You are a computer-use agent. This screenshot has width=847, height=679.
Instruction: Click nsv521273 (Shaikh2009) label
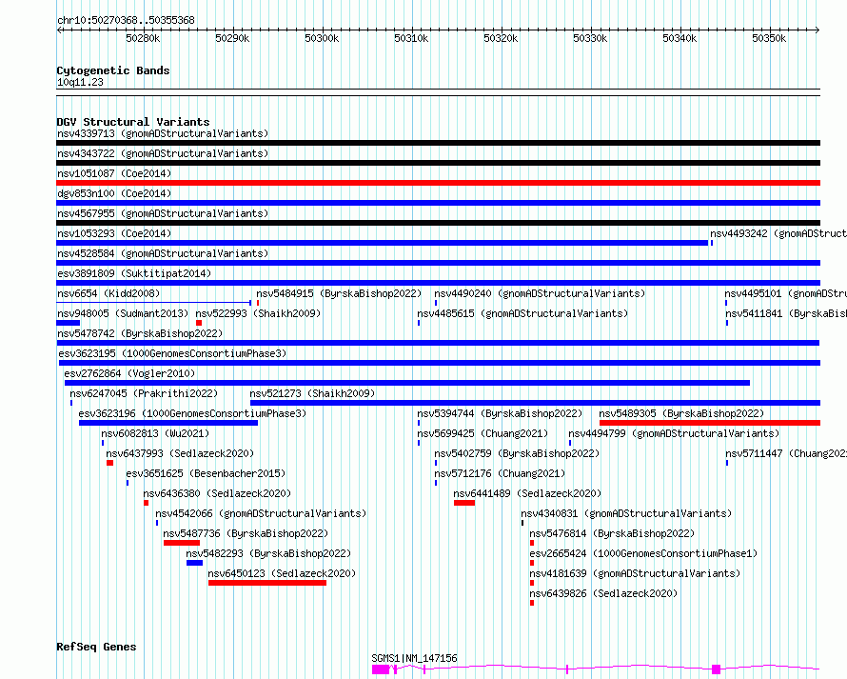click(x=312, y=393)
